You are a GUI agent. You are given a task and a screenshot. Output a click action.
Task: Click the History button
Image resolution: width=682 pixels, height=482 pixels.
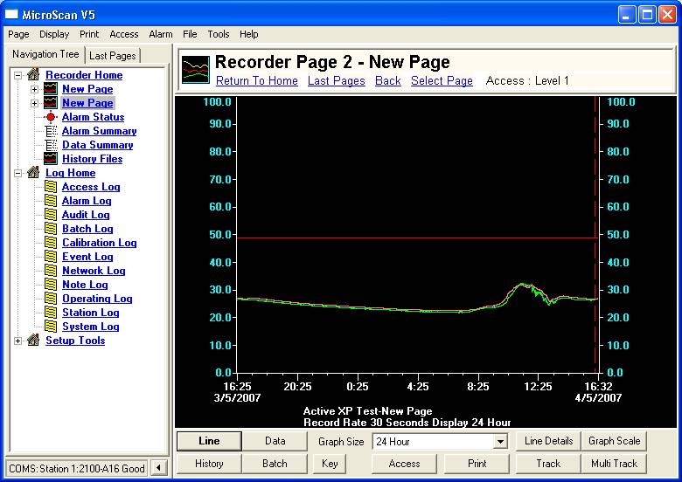209,464
